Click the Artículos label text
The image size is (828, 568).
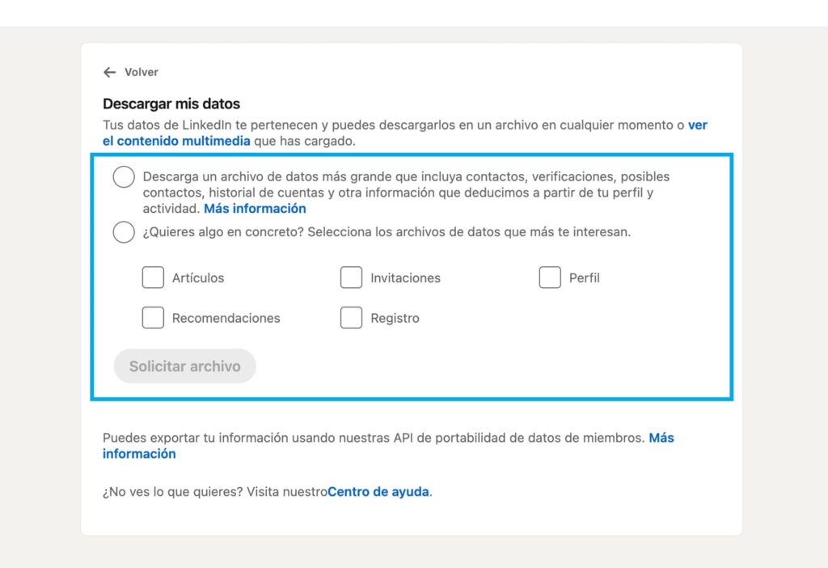196,278
